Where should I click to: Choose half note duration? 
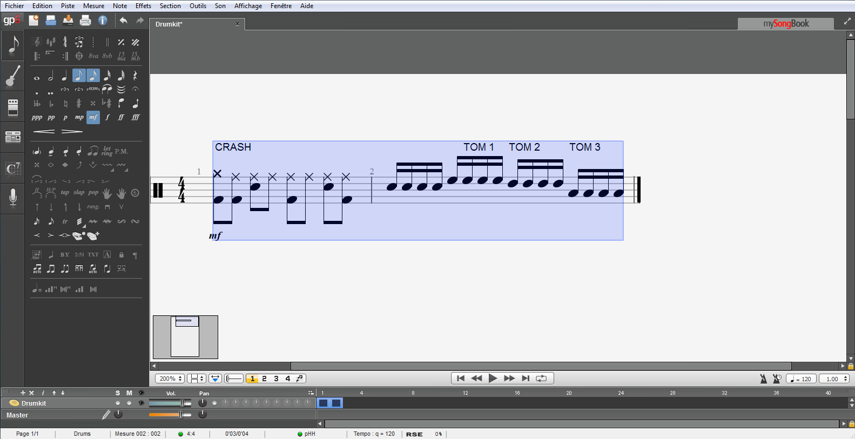click(51, 76)
